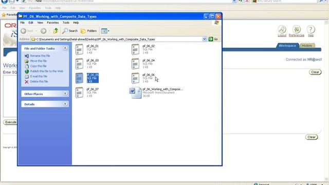Click the Explorer Forward arrow button
This screenshot has width=329, height=185.
coord(43,31)
